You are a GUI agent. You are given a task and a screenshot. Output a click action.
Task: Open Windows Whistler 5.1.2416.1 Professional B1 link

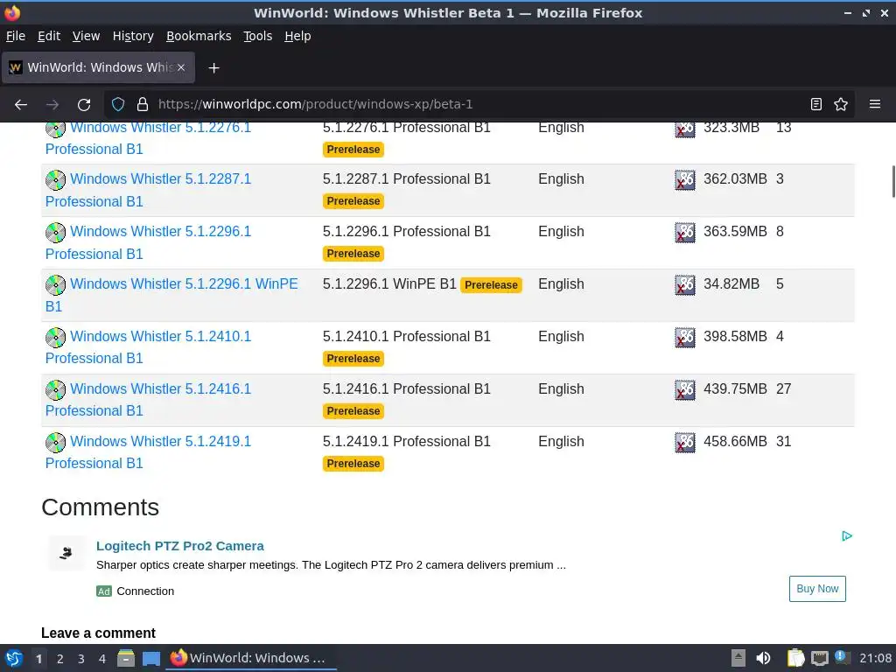(148, 399)
